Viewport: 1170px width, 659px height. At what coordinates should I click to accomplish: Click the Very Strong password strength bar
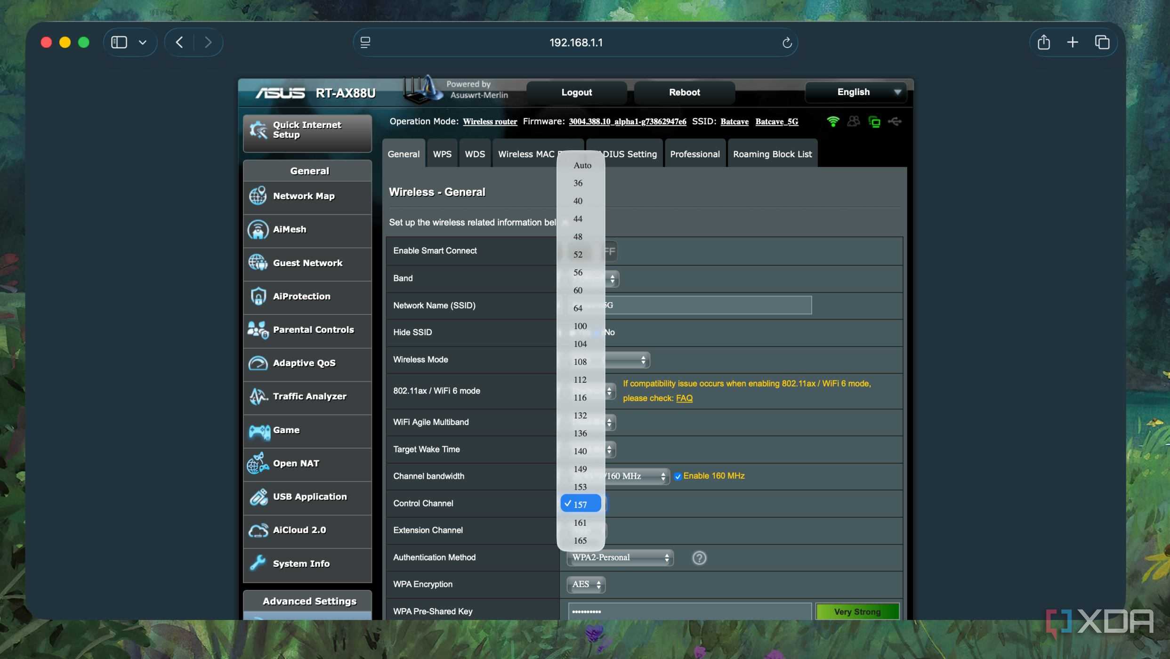click(x=857, y=611)
